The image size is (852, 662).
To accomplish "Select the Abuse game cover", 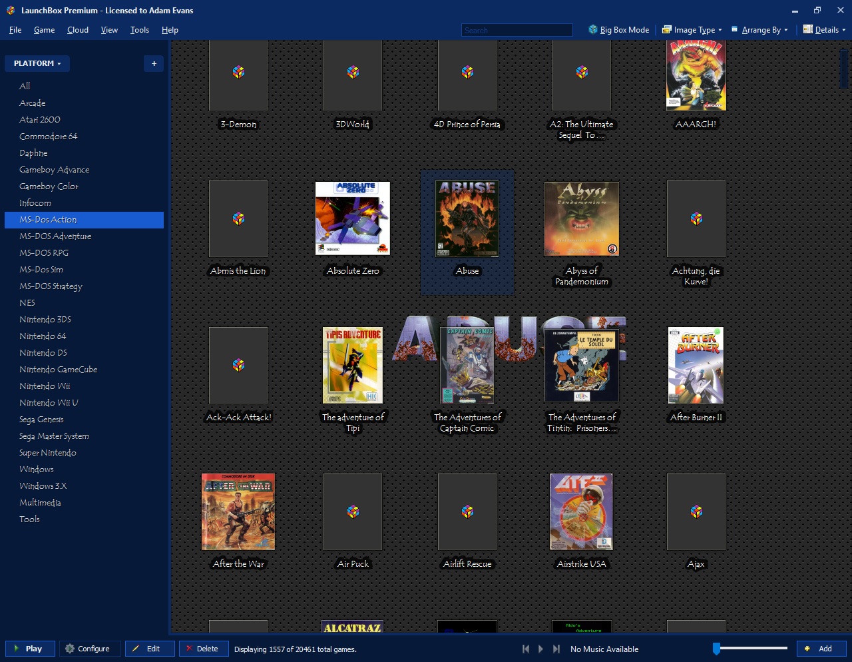I will coord(467,218).
